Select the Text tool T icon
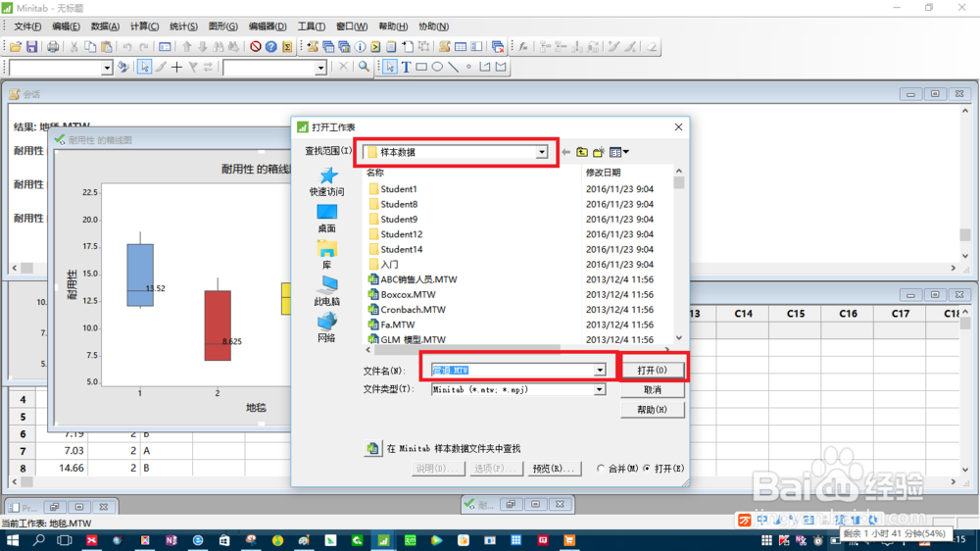 coord(406,67)
